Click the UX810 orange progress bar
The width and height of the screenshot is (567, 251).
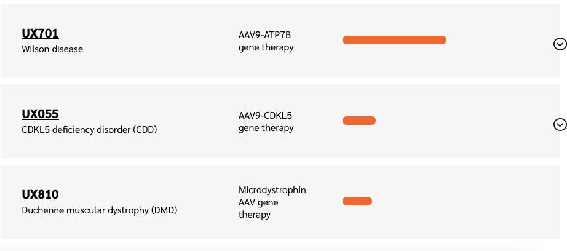tap(357, 201)
